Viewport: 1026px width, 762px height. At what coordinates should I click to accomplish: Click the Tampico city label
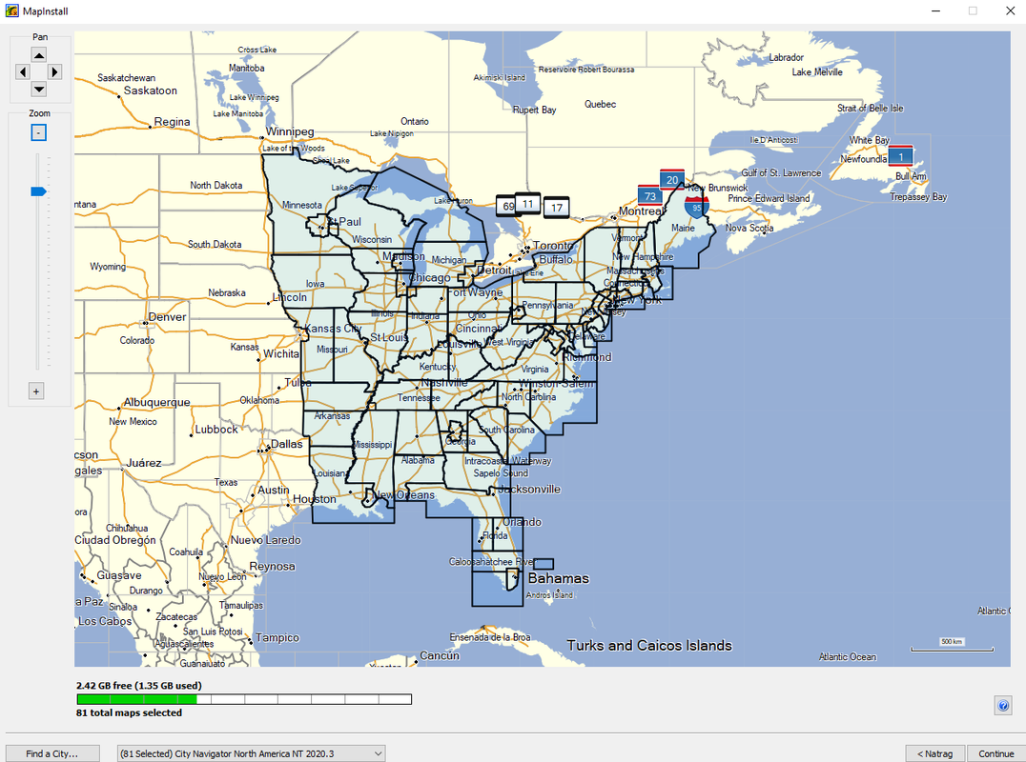point(277,638)
